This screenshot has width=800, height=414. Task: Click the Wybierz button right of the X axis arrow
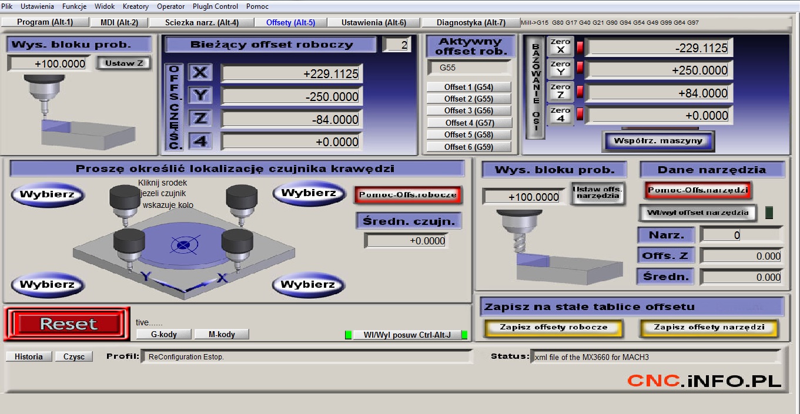pyautogui.click(x=309, y=285)
